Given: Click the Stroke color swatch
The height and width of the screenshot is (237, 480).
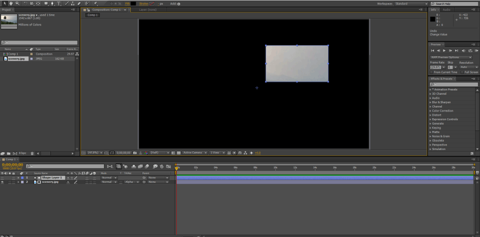Looking at the screenshot, I should point(152,4).
